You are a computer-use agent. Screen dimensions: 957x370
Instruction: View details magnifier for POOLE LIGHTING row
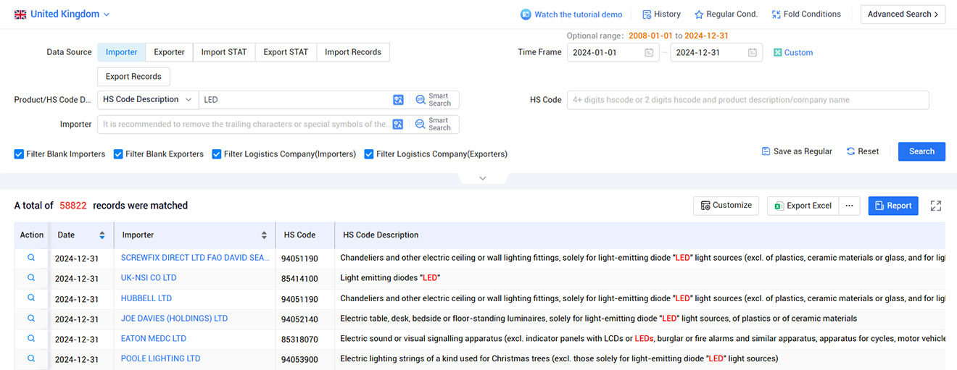pos(31,358)
